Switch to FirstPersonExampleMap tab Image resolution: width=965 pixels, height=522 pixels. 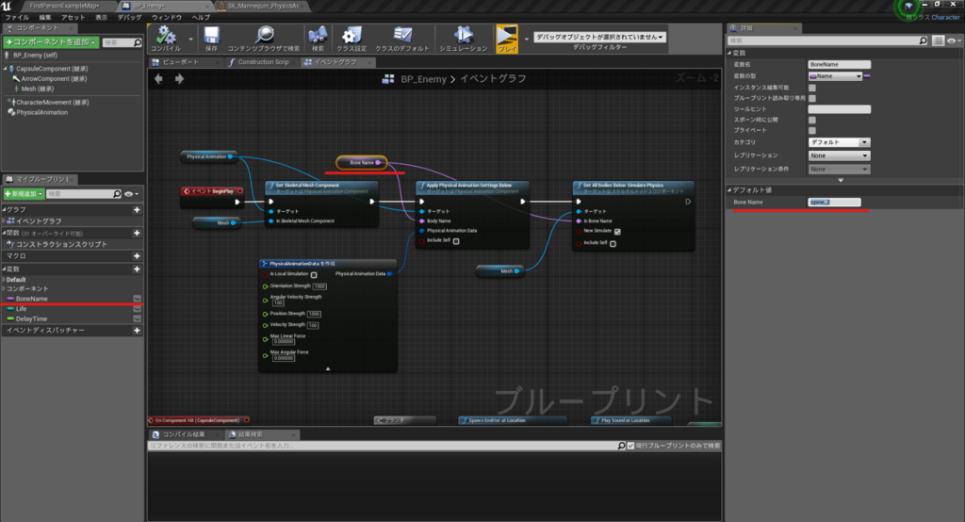tap(64, 6)
